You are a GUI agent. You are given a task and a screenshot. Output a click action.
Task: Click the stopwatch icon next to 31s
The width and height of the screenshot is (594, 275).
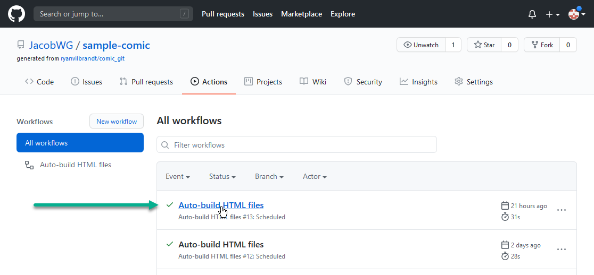pyautogui.click(x=505, y=217)
